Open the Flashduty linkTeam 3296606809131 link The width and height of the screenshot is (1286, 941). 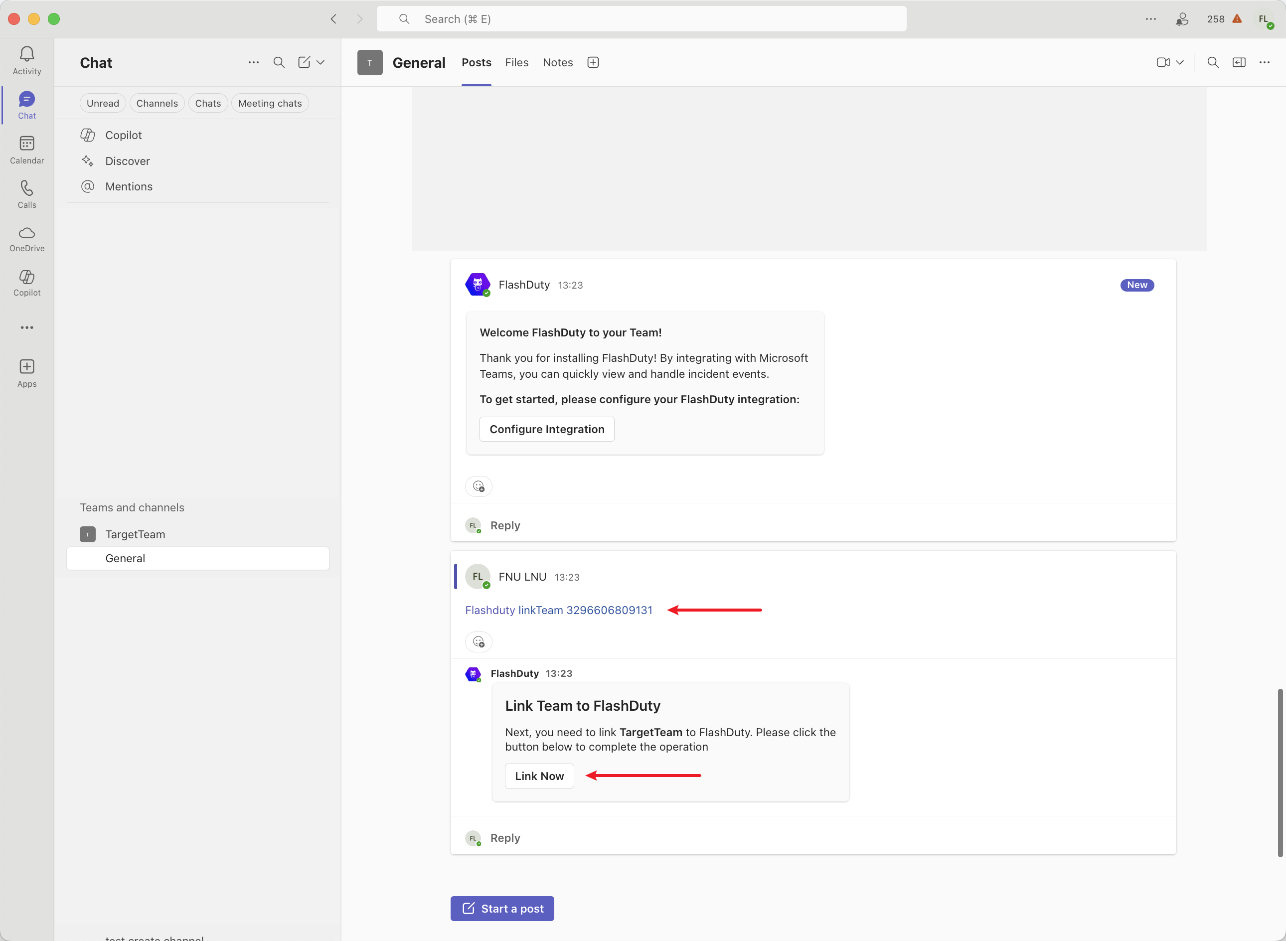coord(559,610)
